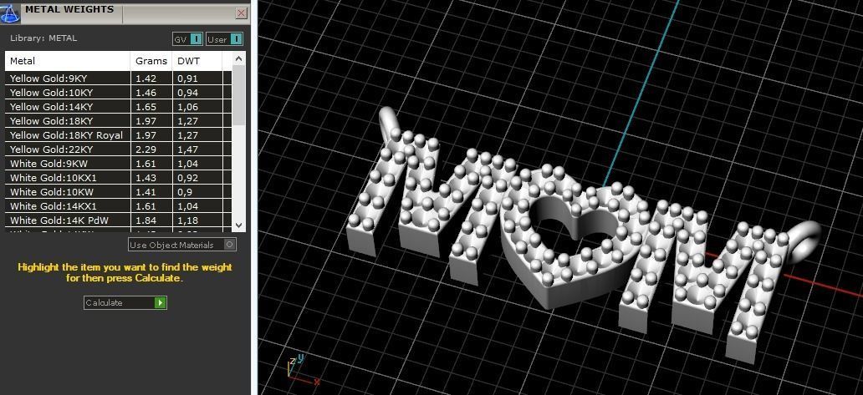Close the Metal Weights panel

[241, 13]
